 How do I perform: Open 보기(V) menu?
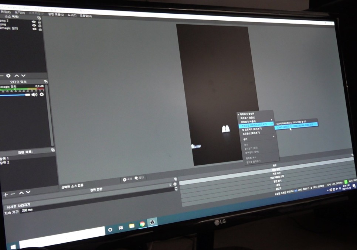20,13
